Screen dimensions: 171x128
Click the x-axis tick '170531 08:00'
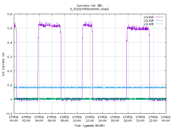[x=64, y=119]
